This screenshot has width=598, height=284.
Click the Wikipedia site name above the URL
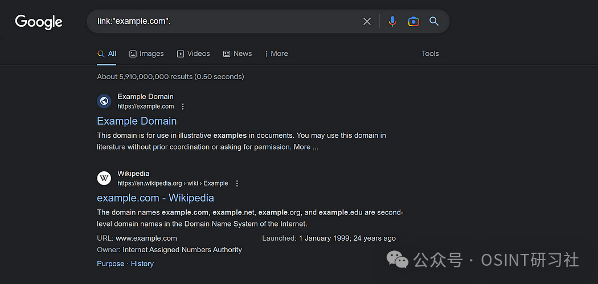[x=133, y=174]
